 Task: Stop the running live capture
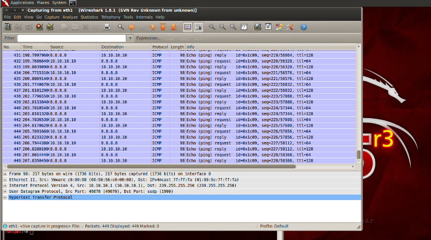tap(39, 27)
